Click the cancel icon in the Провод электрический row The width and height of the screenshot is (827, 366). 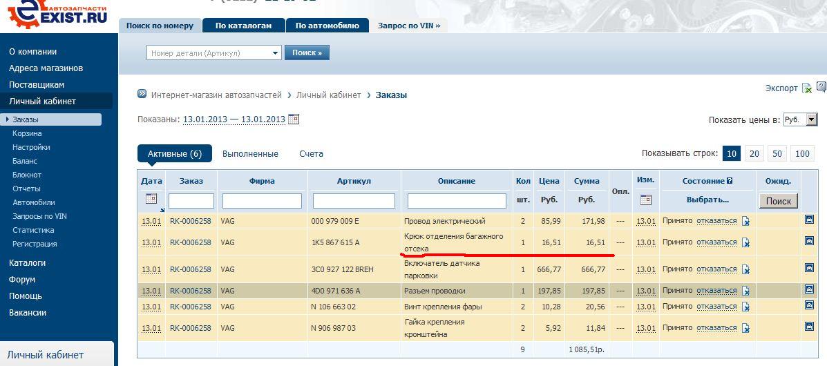click(x=745, y=222)
